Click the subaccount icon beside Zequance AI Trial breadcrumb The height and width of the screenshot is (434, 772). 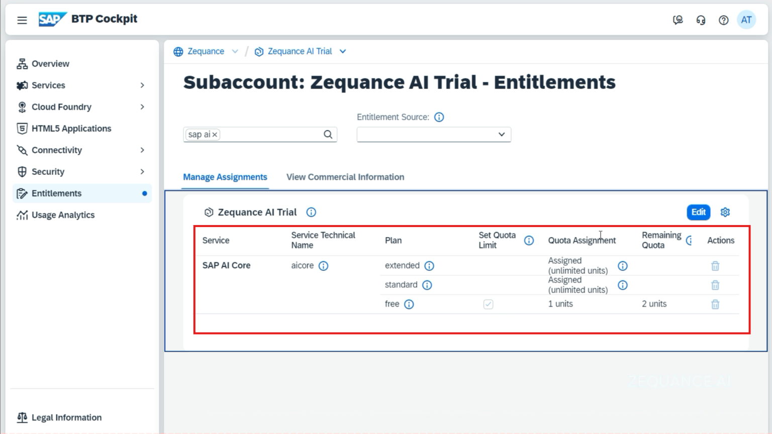259,51
